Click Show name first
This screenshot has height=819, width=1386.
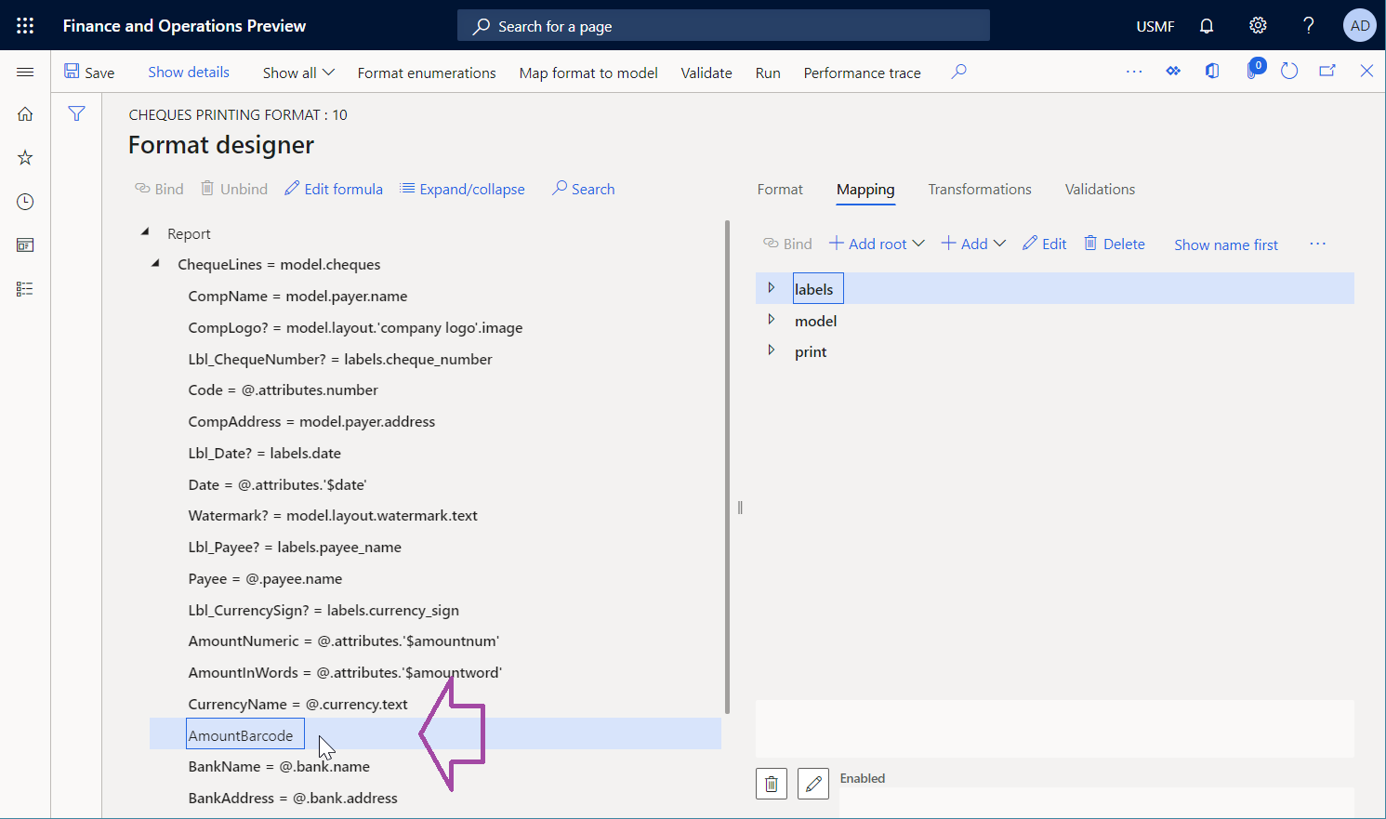[x=1226, y=244]
